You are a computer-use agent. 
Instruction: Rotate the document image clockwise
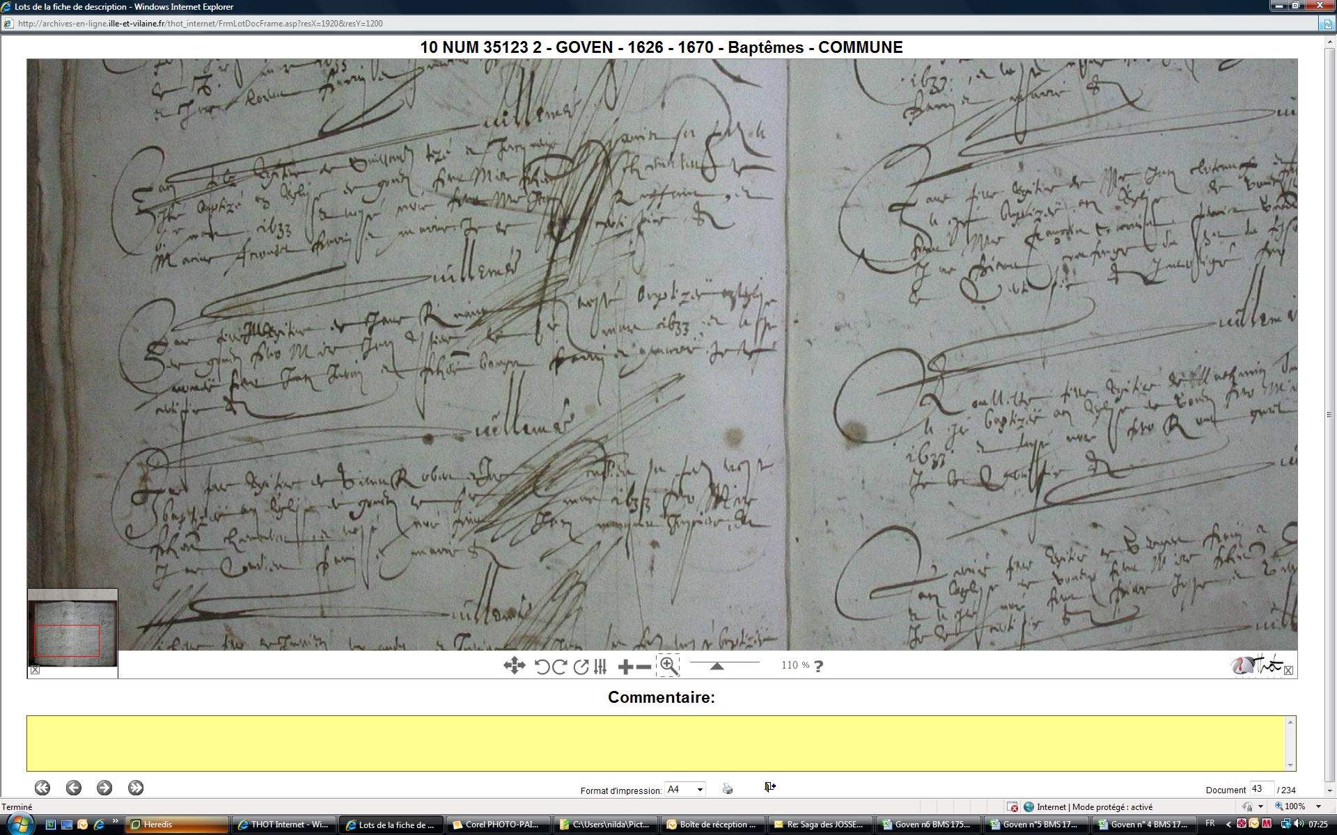(559, 667)
